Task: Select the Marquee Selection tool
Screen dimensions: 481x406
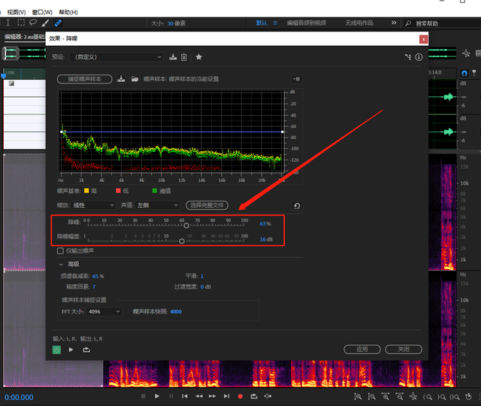Action: 21,23
